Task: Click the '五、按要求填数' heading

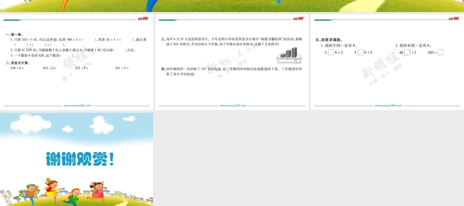Action: 329,40
